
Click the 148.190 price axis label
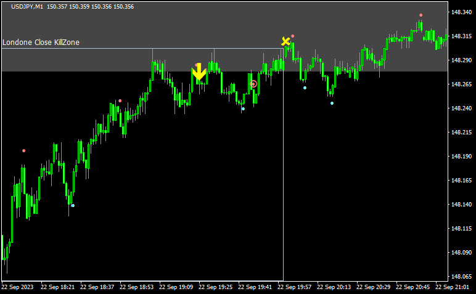tap(462, 157)
